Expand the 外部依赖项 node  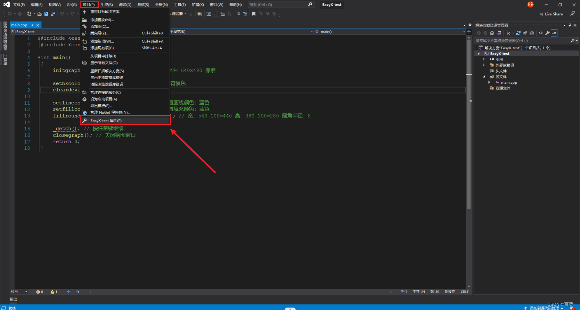[483, 65]
